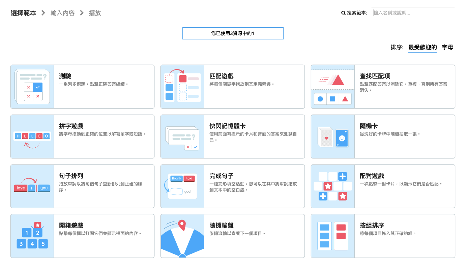This screenshot has height=269, width=467.
Task: Pick the 隨機輪盤 spinning wheel icon
Action: (x=182, y=236)
